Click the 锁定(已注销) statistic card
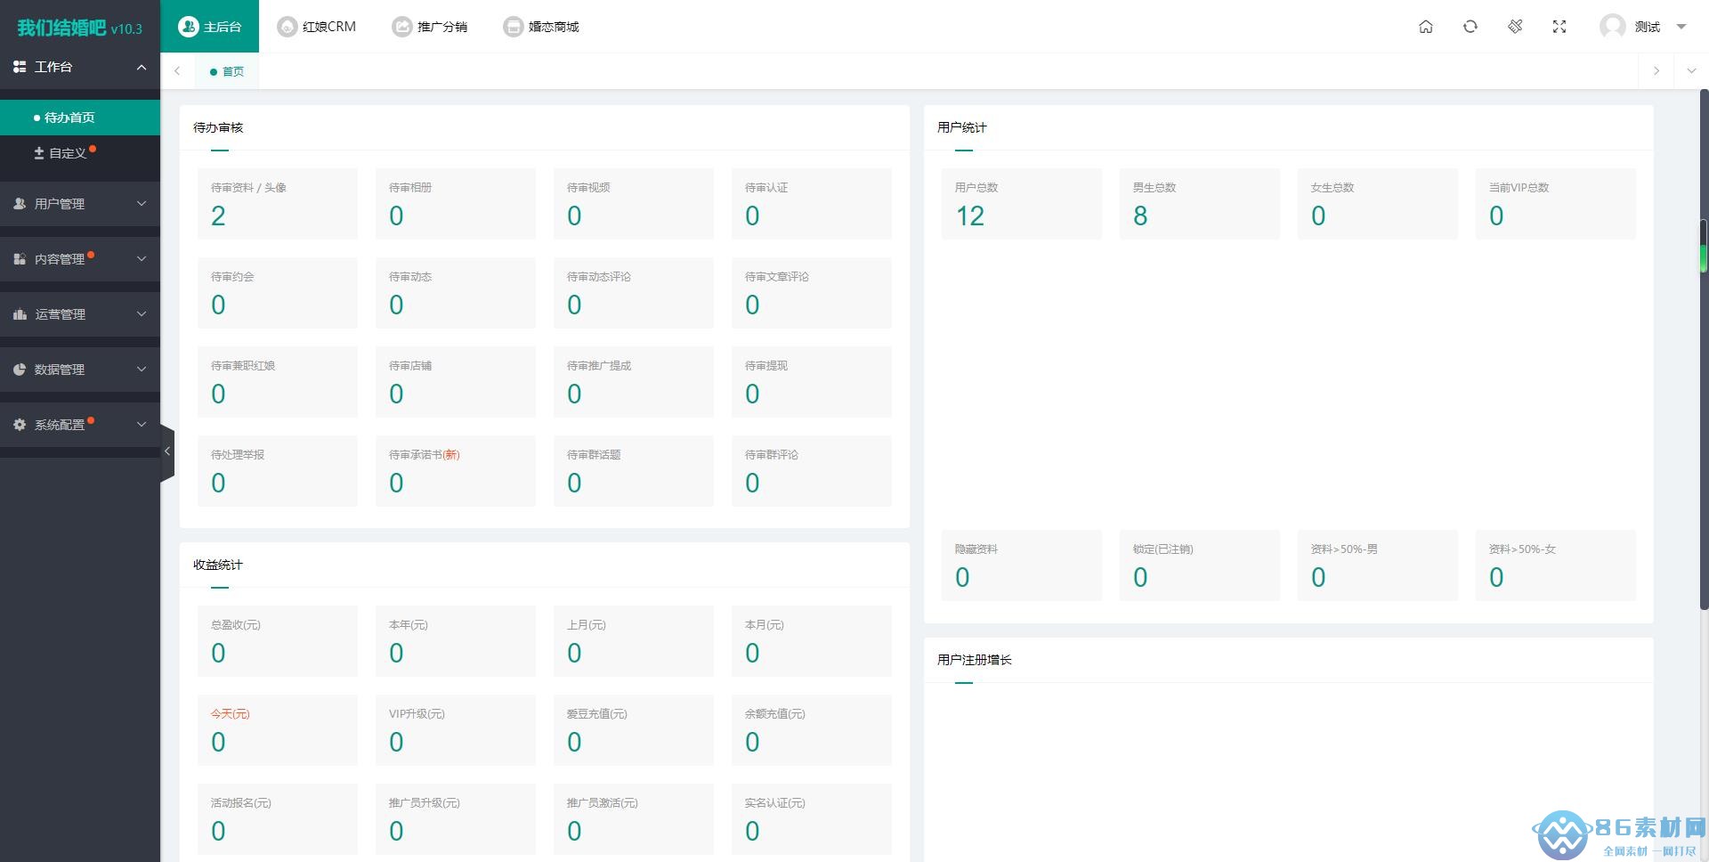The width and height of the screenshot is (1709, 862). (x=1200, y=565)
